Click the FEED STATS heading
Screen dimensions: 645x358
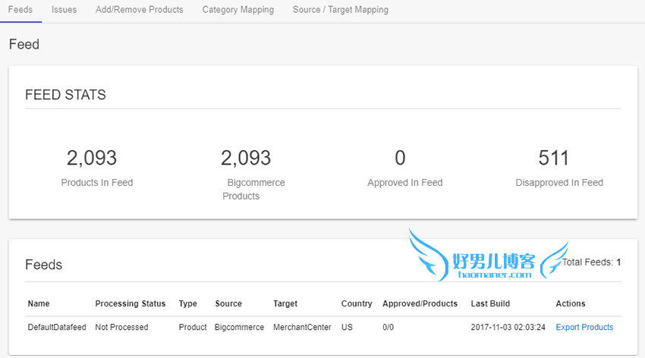(x=65, y=95)
